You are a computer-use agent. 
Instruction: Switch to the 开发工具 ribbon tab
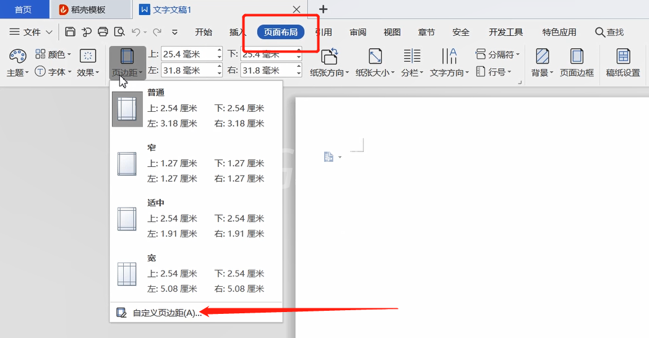tap(506, 32)
